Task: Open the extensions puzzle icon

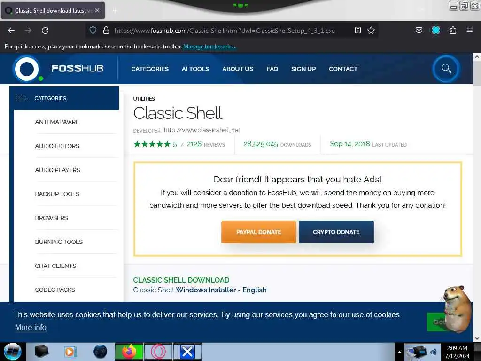Action: pos(453,30)
